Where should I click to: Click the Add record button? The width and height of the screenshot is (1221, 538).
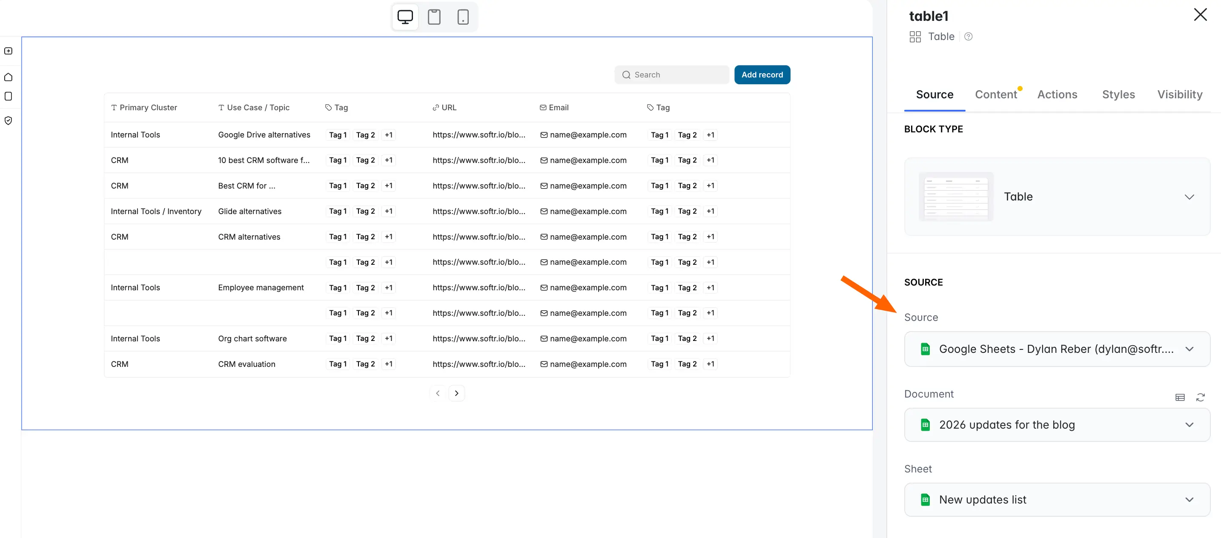coord(762,74)
